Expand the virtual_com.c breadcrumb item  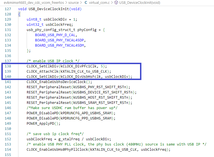pyautogui.click(x=99, y=3)
